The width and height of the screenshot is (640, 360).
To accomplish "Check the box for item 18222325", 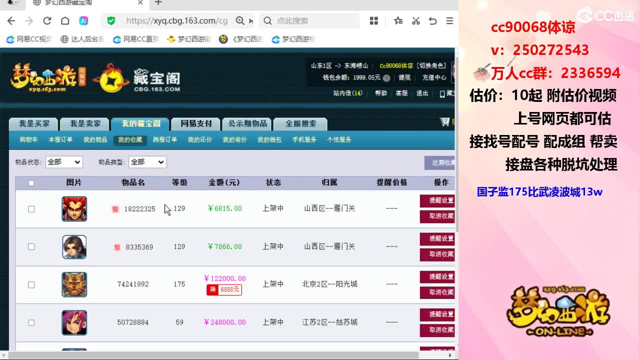I will click(x=31, y=209).
